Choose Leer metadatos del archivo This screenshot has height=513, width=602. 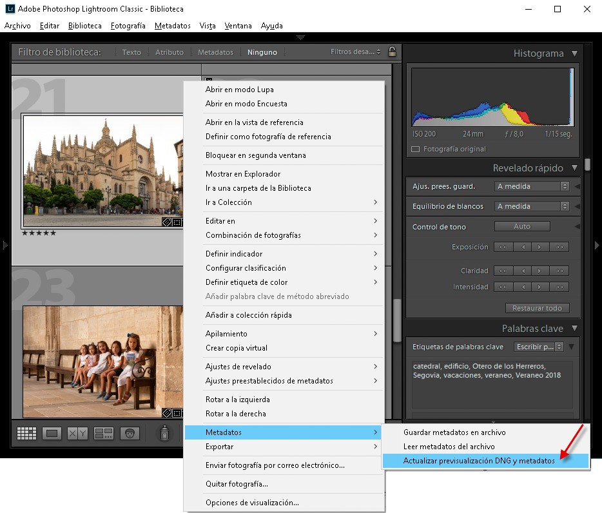[x=485, y=447]
